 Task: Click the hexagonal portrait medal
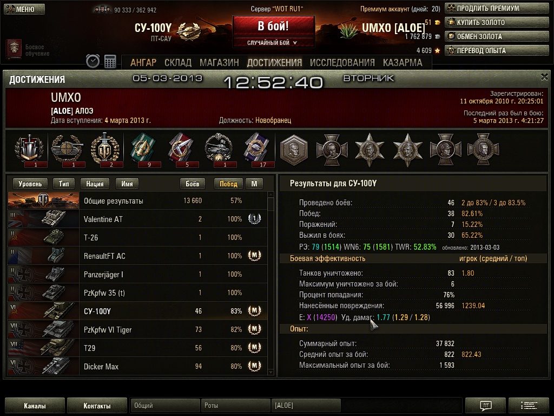tap(294, 150)
